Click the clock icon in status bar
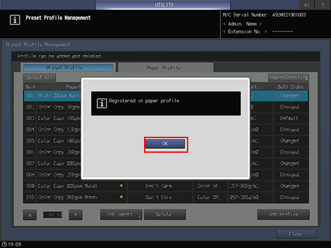Image resolution: width=331 pixels, height=248 pixels. (x=4, y=244)
